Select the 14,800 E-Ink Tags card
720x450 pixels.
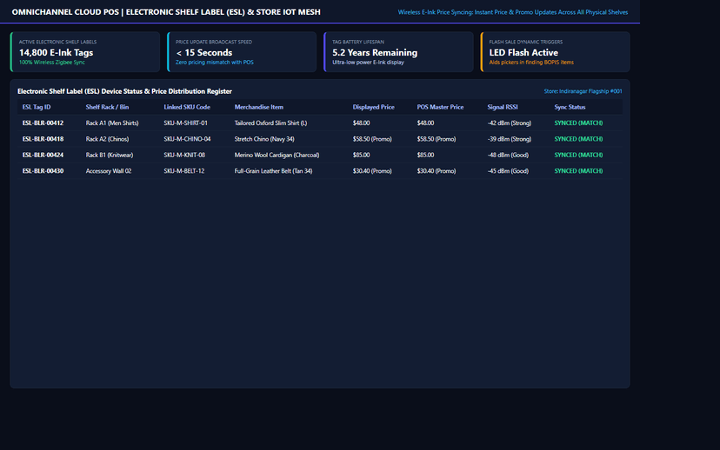pyautogui.click(x=85, y=52)
